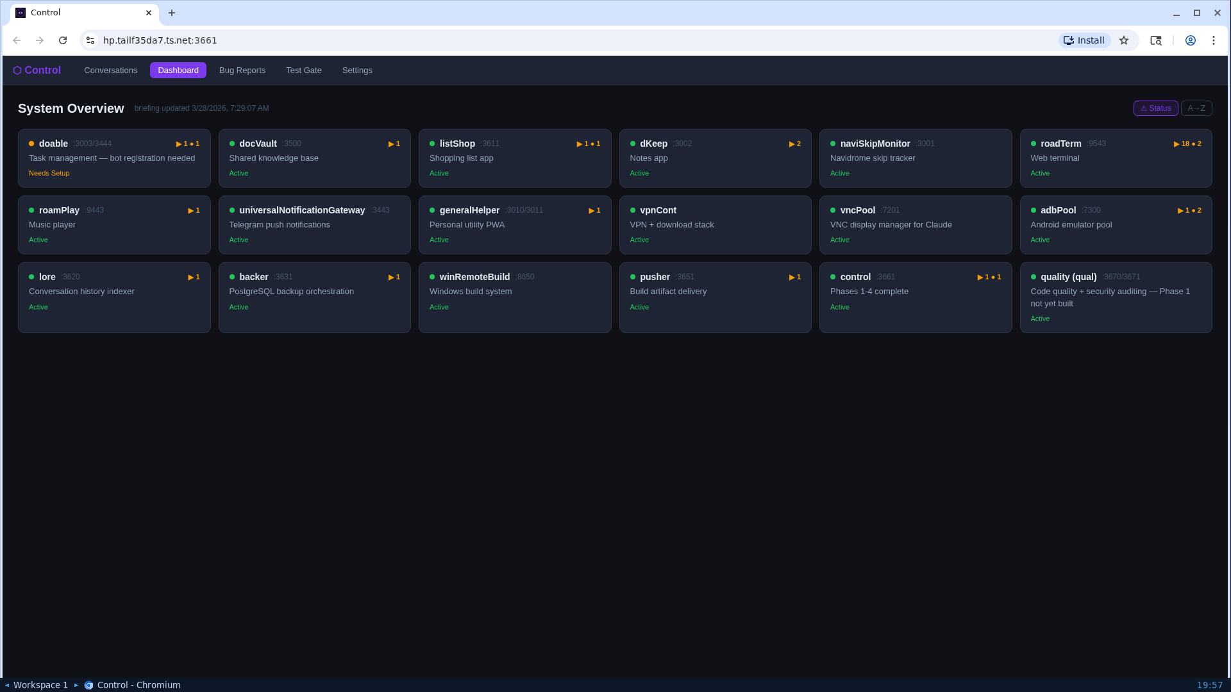
Task: Switch to the Conversations tab
Action: pos(110,70)
